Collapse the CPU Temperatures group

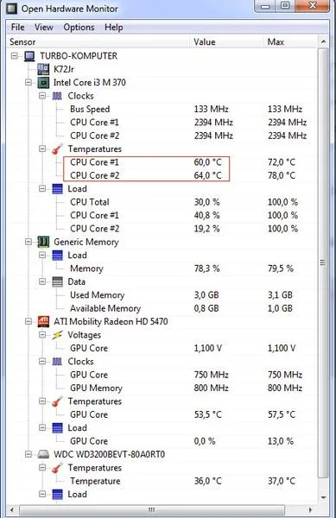click(42, 149)
